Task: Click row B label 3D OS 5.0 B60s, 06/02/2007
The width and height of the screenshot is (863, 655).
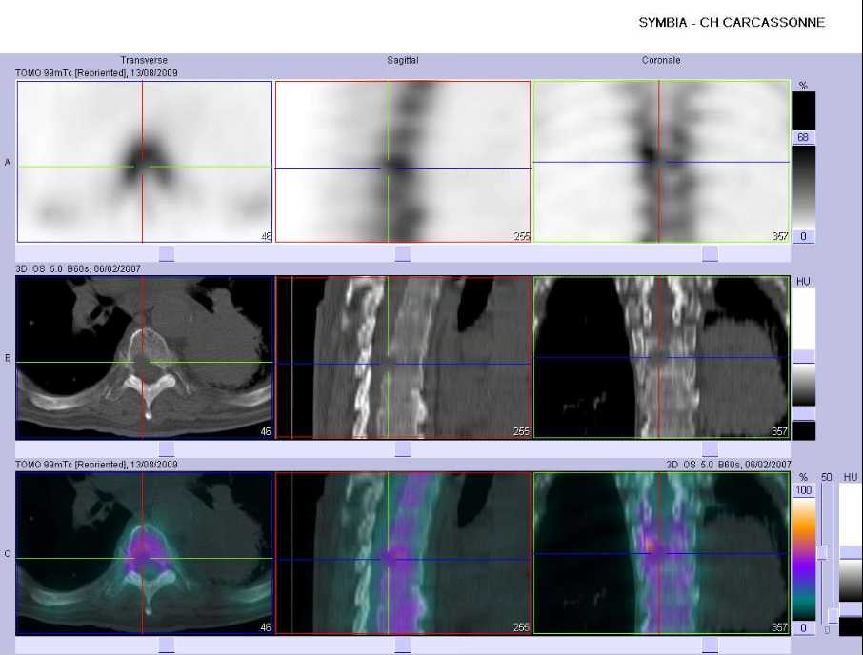Action: click(77, 268)
